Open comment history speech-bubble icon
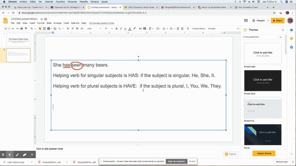 click(246, 20)
